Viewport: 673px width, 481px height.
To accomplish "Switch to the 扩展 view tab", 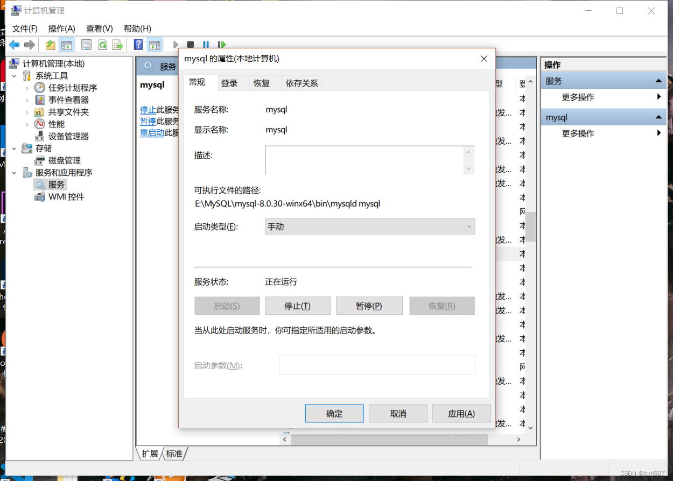I will (150, 454).
